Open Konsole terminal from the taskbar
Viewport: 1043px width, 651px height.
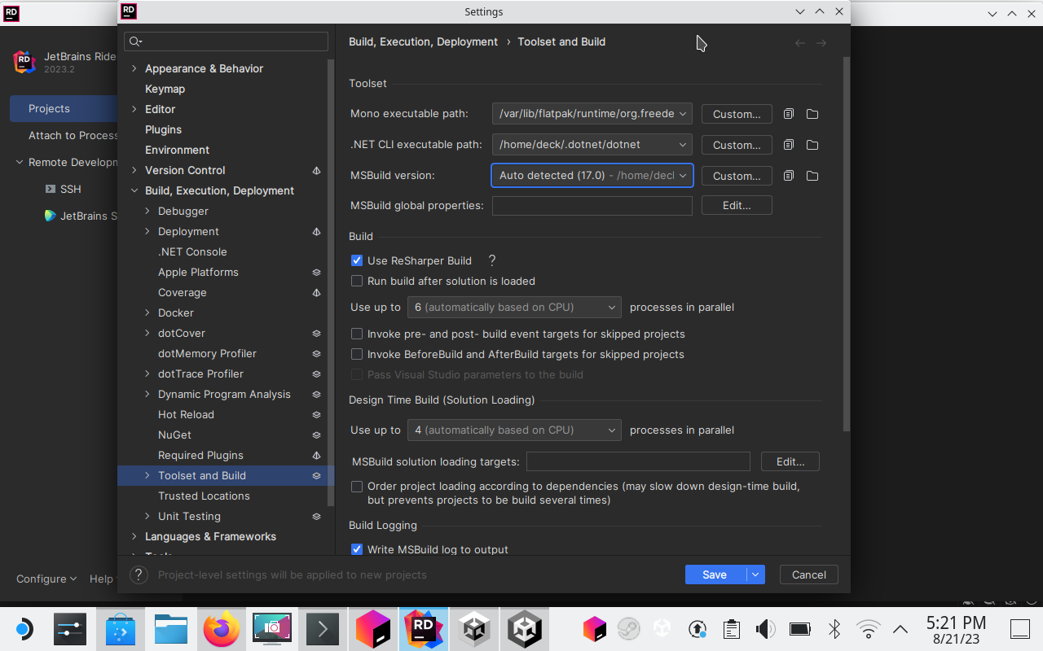click(x=323, y=629)
